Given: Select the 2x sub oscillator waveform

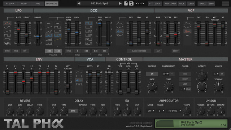Looking at the screenshot, I should pyautogui.click(x=89, y=39).
